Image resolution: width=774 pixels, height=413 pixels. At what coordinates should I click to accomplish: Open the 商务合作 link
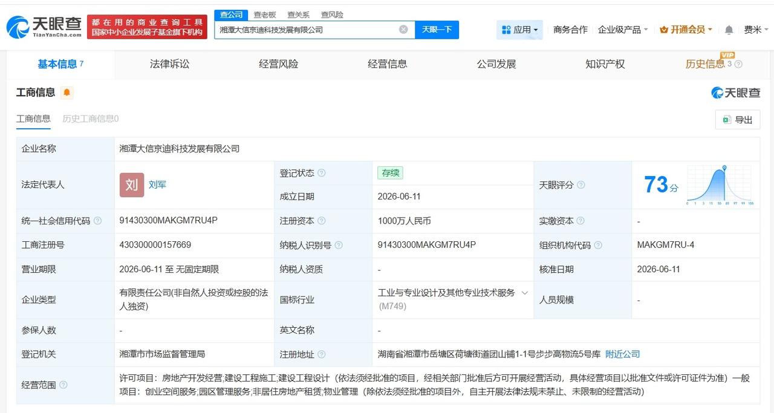570,30
